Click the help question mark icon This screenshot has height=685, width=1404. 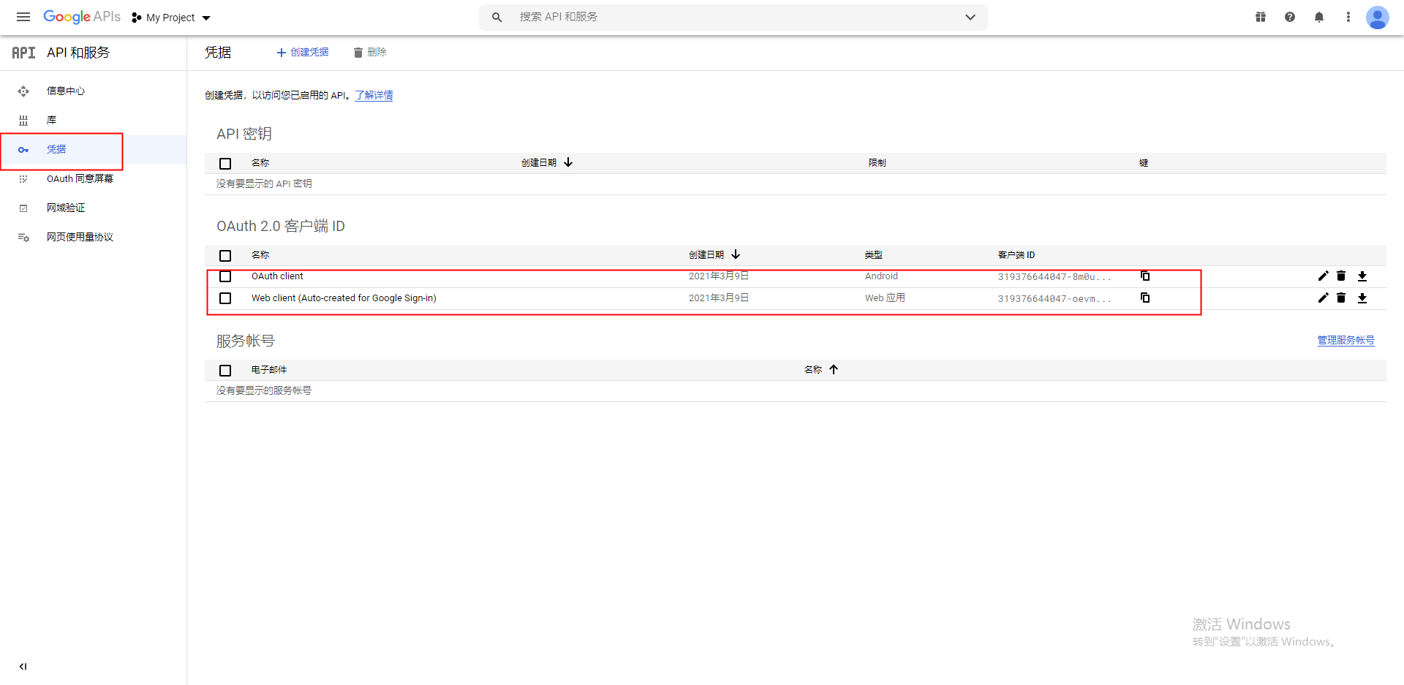click(1290, 17)
